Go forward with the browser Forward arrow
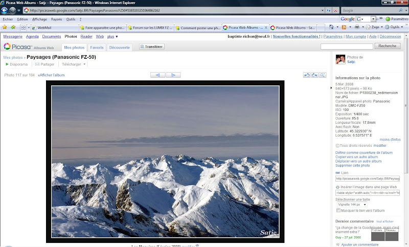This screenshot has width=409, height=247. (12, 10)
